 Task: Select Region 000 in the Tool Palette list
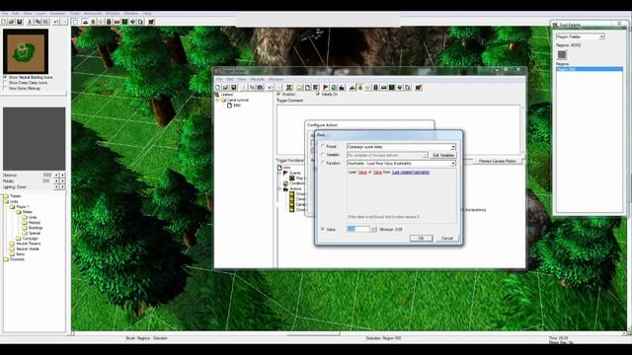590,69
